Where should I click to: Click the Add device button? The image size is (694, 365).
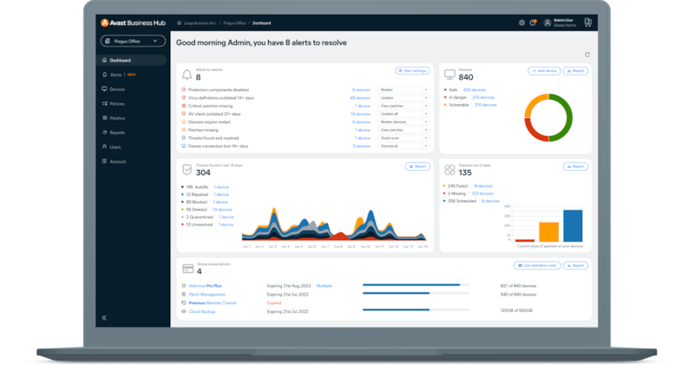click(x=544, y=70)
